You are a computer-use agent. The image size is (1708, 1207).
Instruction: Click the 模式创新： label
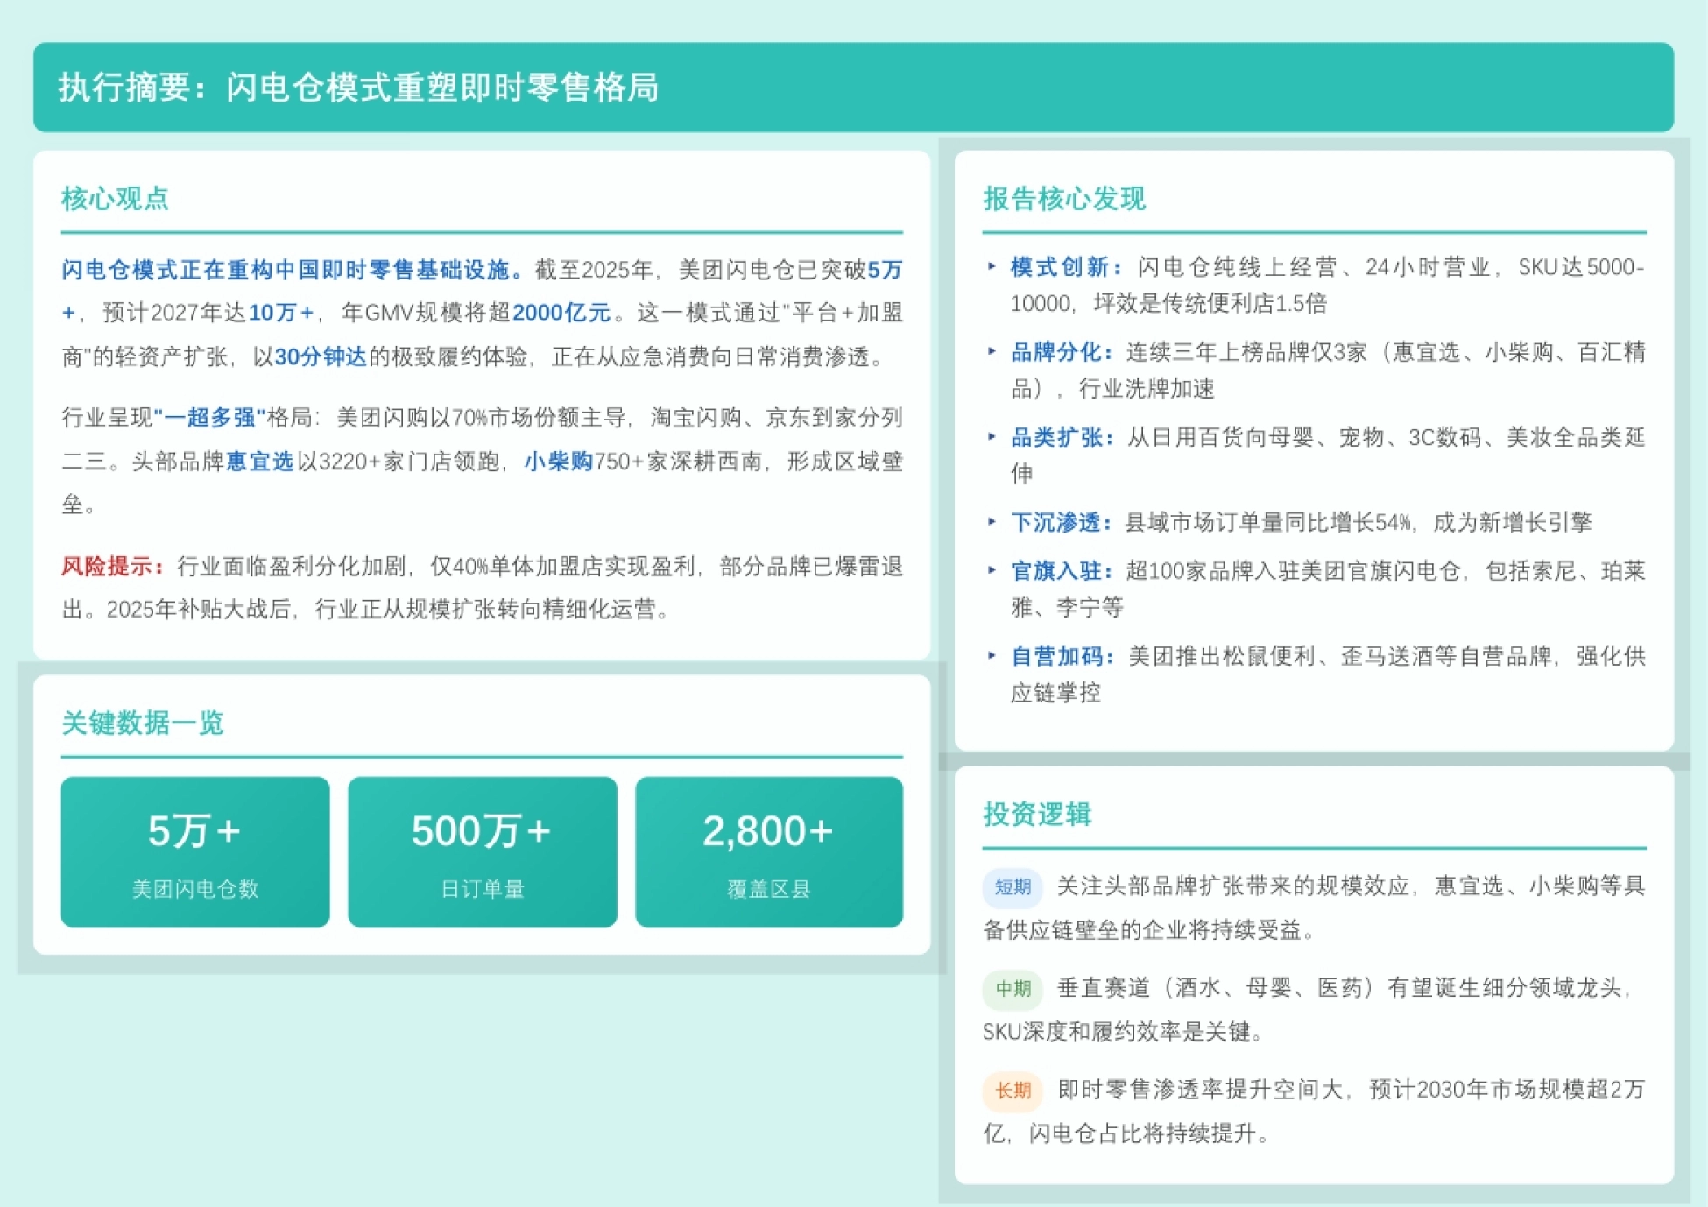1067,267
